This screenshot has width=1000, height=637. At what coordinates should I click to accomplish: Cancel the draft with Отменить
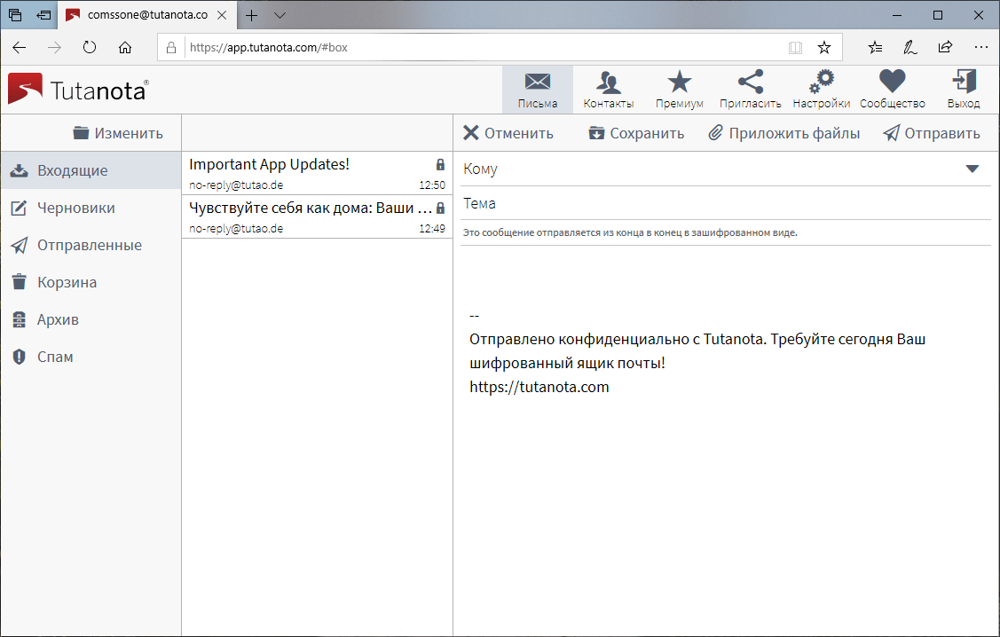pyautogui.click(x=508, y=133)
